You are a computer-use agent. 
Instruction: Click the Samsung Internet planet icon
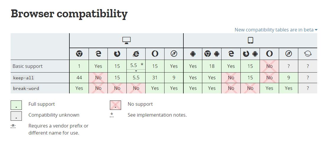(x=308, y=54)
